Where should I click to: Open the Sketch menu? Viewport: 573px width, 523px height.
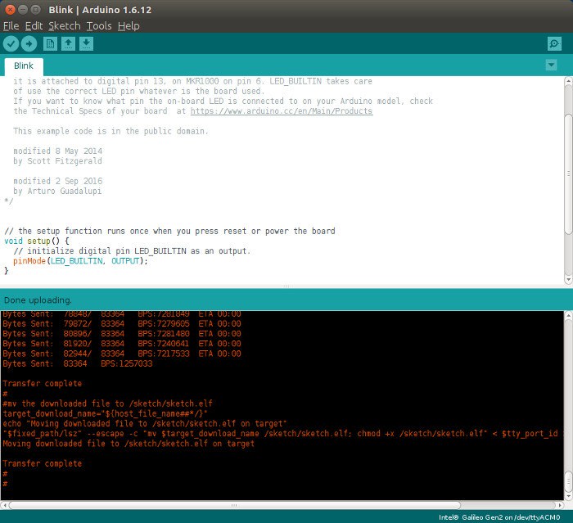[x=65, y=26]
